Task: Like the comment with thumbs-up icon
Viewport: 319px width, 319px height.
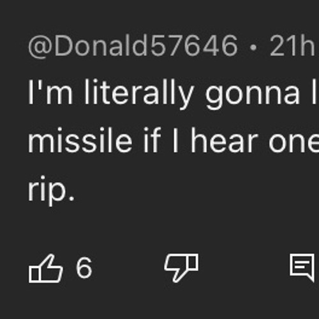Action: point(46,269)
